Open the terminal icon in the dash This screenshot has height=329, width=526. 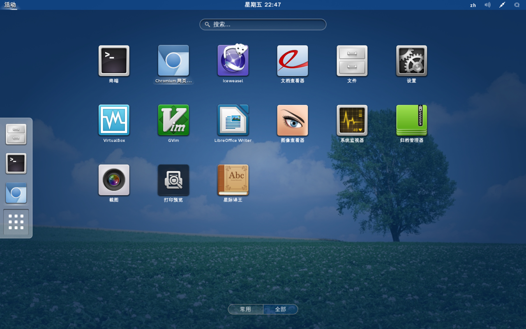pyautogui.click(x=16, y=164)
